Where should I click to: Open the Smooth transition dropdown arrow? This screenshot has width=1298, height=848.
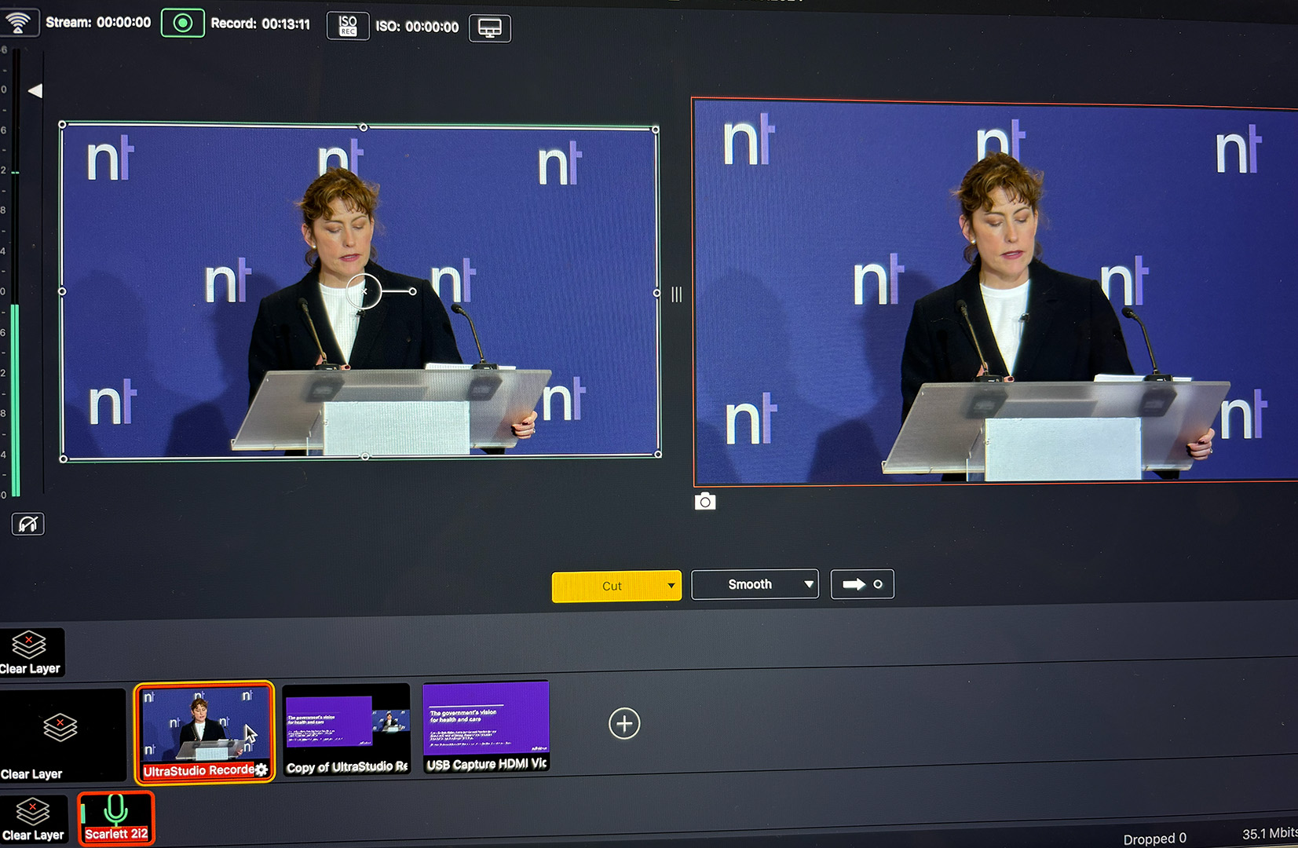click(x=809, y=584)
